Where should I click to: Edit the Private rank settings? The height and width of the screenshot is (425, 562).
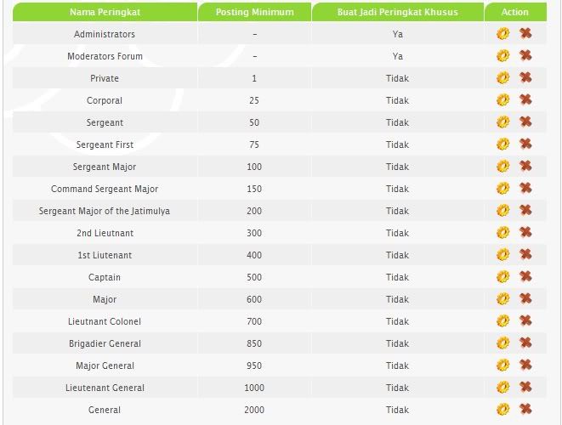[502, 77]
